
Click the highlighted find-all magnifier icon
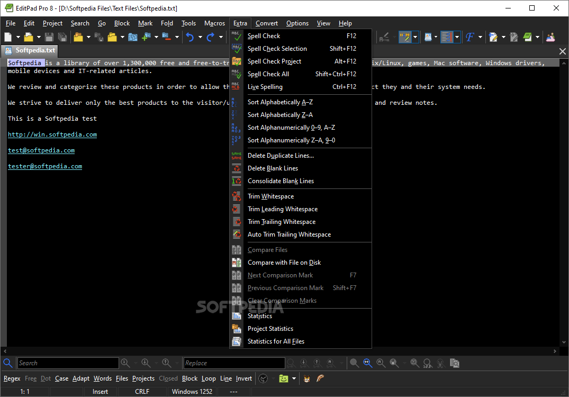(367, 363)
